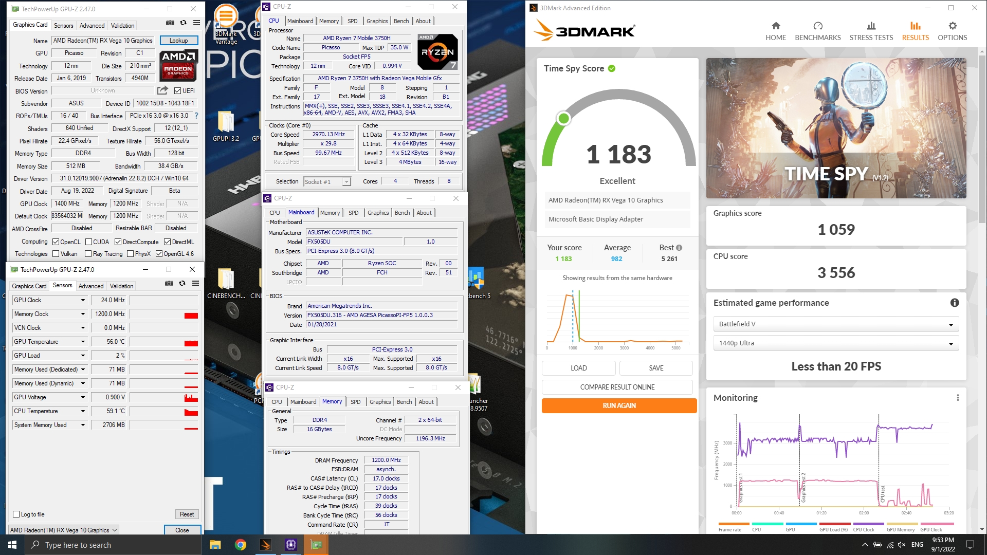Toggle the OpenCL checkbox
Image resolution: width=987 pixels, height=555 pixels.
pos(56,242)
